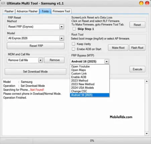Click the 0% progress bar

(92, 141)
